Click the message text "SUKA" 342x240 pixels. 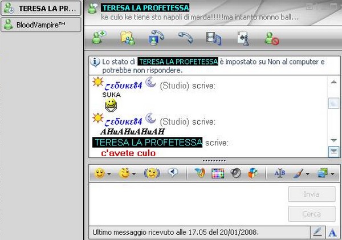point(112,95)
